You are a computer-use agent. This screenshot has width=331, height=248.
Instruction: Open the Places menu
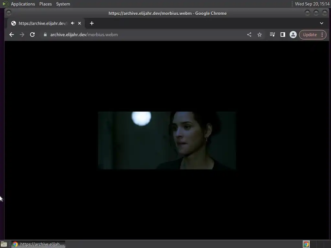point(45,4)
